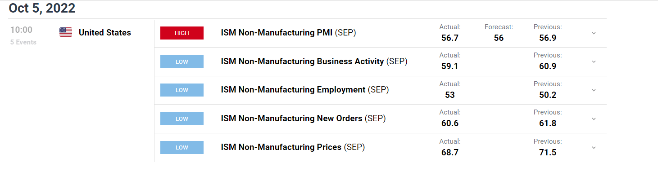658x176 pixels.
Task: Expand Non-Manufacturing Employment row chevron
Action: pos(594,90)
